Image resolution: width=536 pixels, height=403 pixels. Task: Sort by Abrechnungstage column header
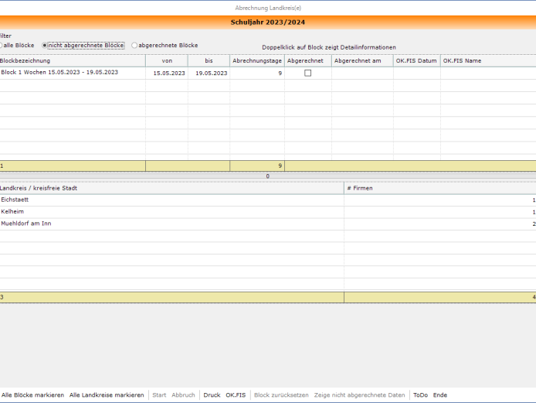point(257,60)
